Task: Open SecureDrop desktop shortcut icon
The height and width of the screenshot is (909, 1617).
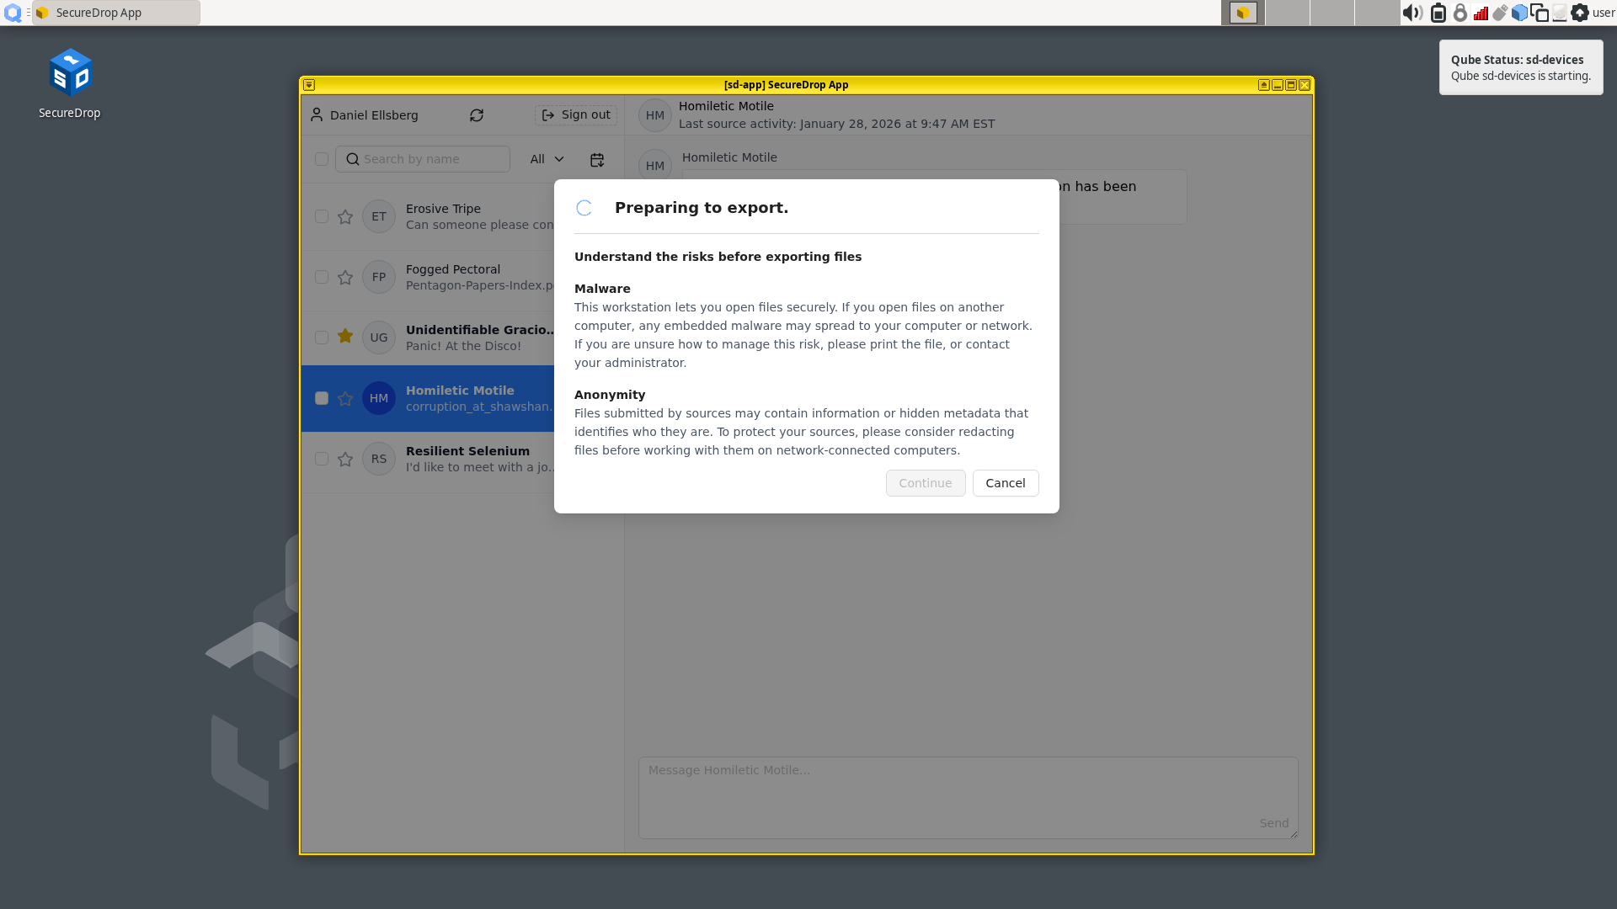Action: click(70, 74)
